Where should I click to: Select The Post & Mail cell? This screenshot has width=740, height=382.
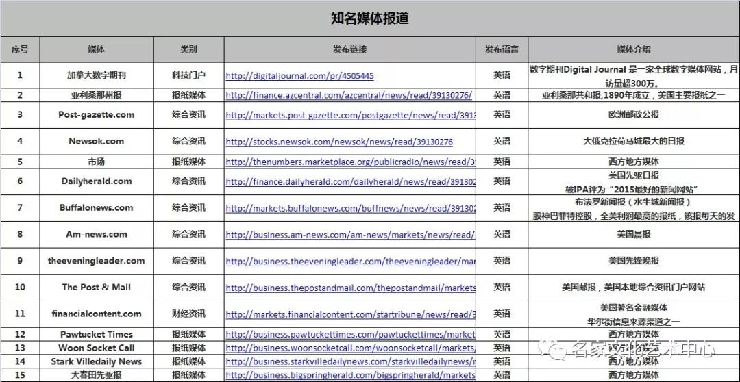(x=97, y=288)
